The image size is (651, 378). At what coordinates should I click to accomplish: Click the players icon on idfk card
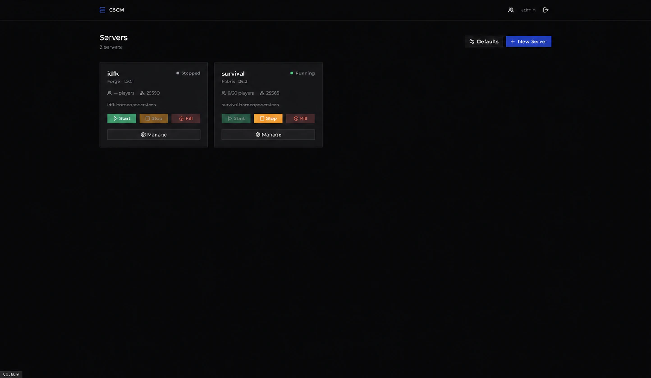pyautogui.click(x=110, y=93)
